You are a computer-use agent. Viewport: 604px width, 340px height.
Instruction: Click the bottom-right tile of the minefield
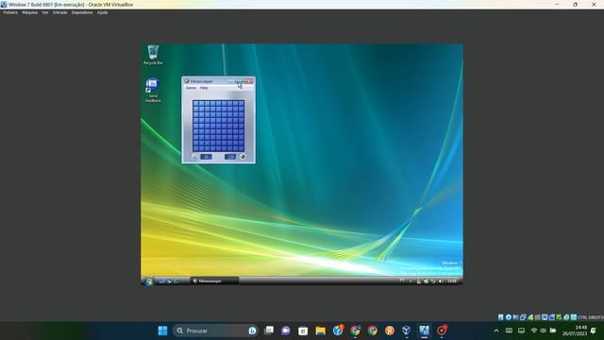point(242,149)
